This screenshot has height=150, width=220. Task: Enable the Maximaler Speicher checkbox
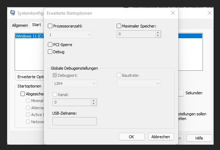pyautogui.click(x=119, y=26)
